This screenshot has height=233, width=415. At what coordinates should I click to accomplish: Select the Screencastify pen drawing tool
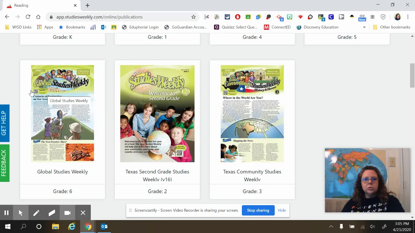point(36,213)
